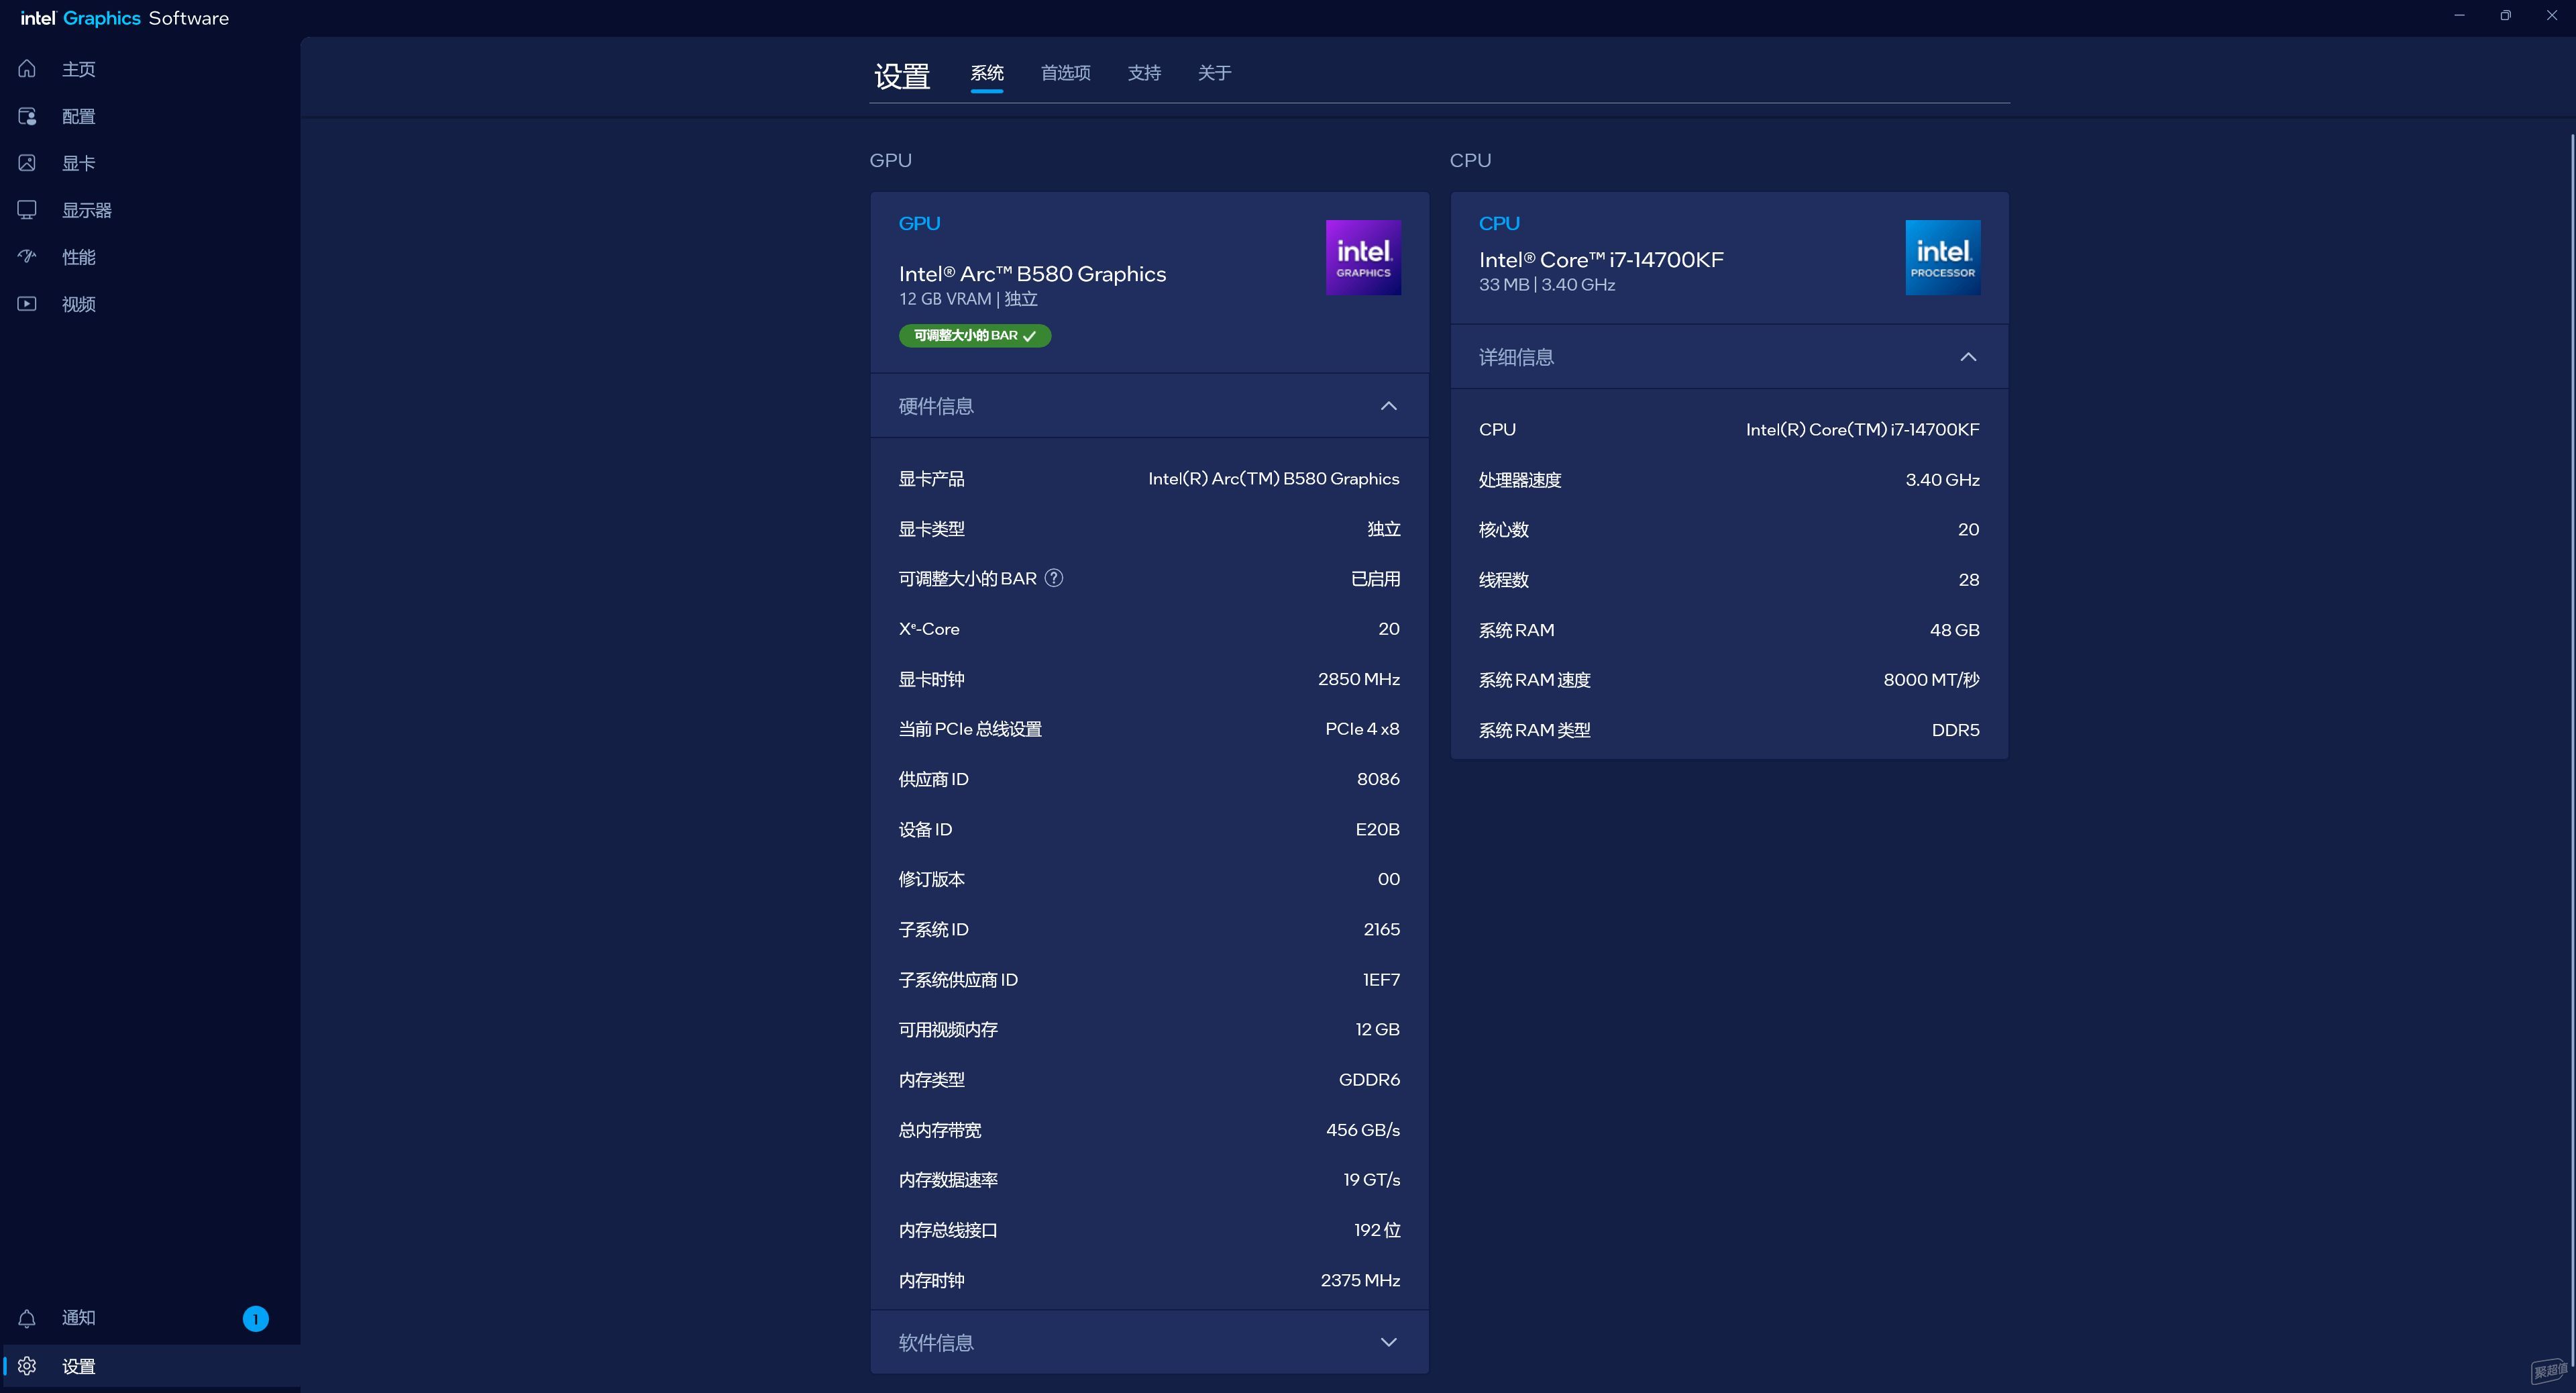This screenshot has height=1393, width=2576.
Task: Click 硬件信息 section header text
Action: point(935,406)
